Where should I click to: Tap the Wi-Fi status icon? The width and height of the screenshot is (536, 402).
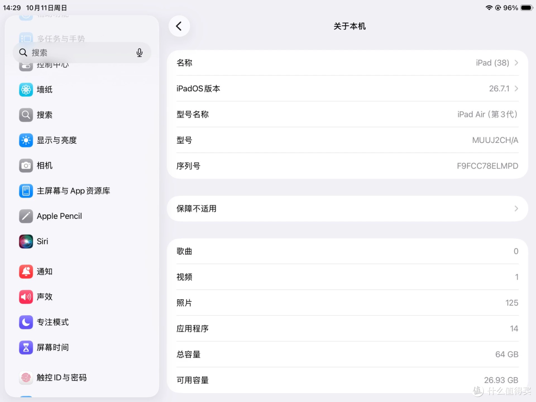(x=489, y=7)
